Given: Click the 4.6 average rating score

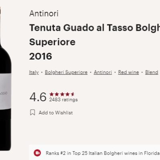Looking at the screenshot, I should pos(38,97).
